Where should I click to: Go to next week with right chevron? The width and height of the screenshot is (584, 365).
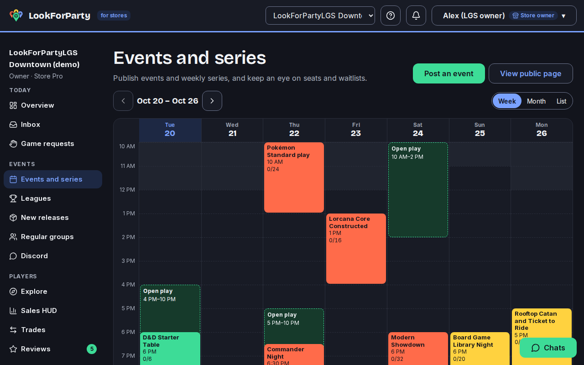[212, 101]
